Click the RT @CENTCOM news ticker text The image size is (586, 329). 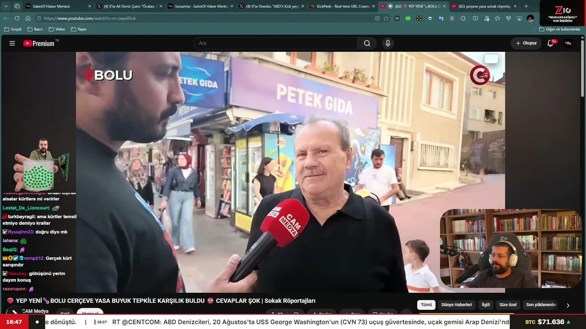click(x=311, y=322)
